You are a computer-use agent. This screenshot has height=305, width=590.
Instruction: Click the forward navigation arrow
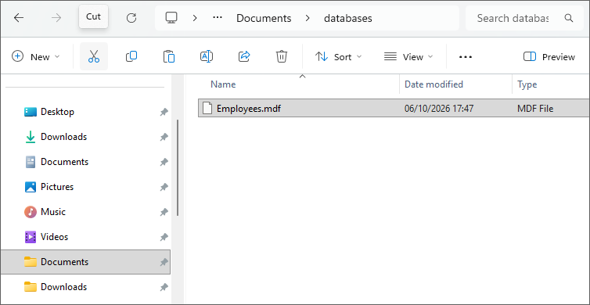[56, 18]
